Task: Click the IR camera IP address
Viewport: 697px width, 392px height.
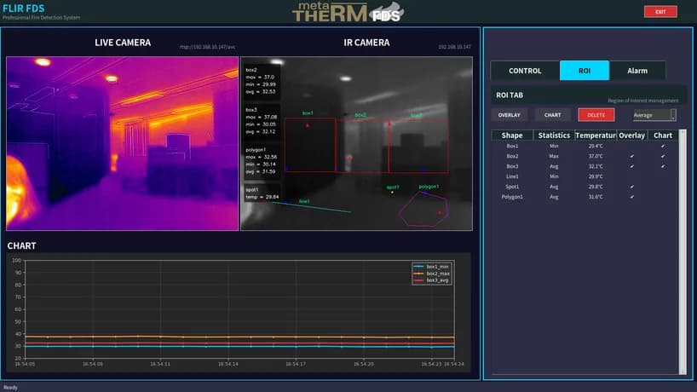Action: point(454,47)
